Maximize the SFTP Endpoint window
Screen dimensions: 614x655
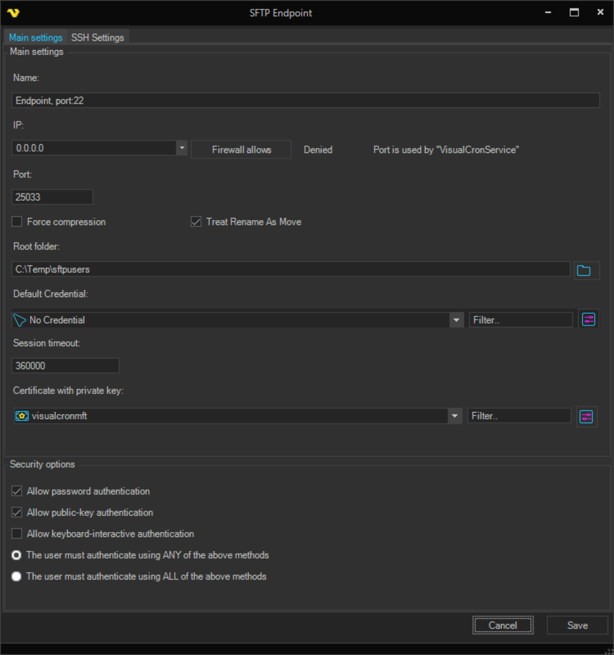tap(574, 12)
